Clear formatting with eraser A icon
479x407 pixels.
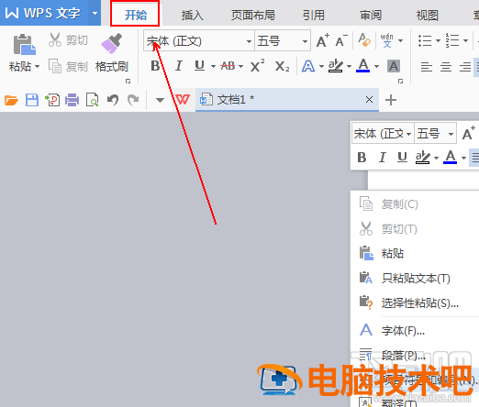(x=364, y=40)
